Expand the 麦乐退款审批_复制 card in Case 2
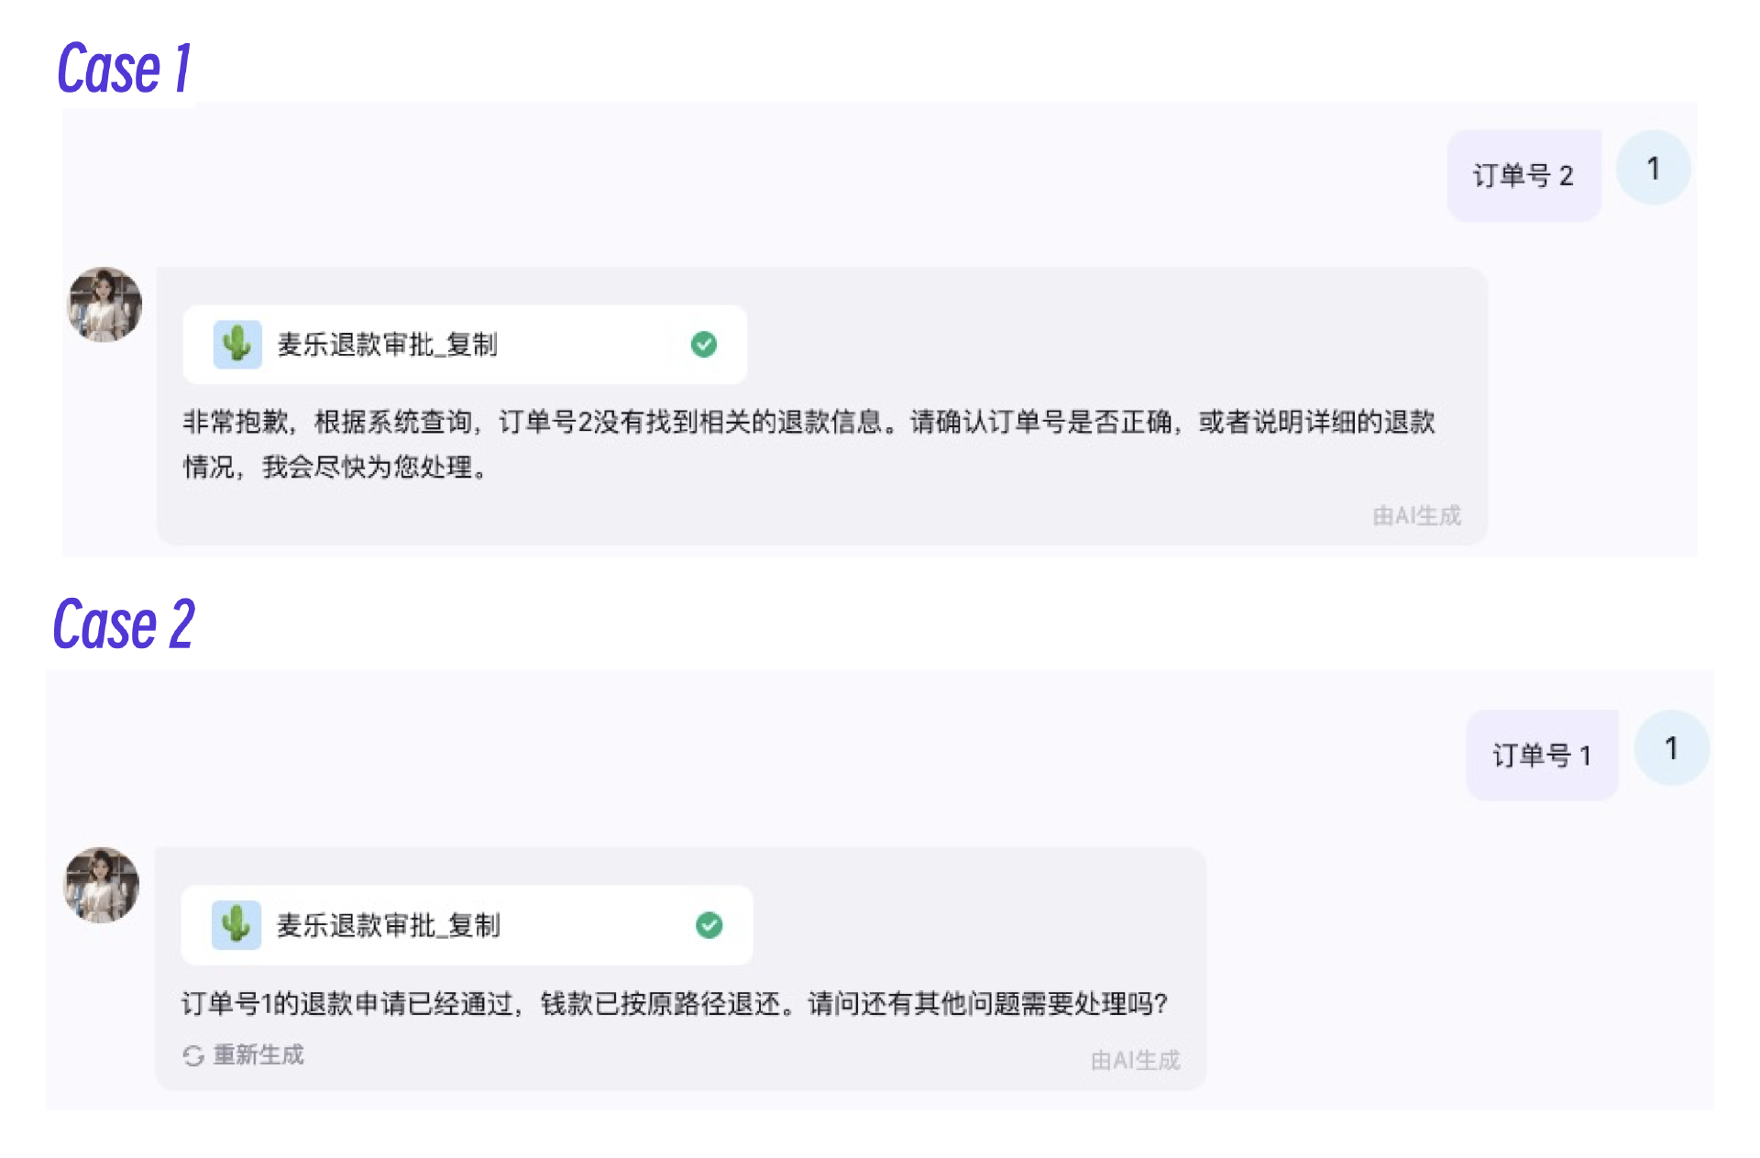The height and width of the screenshot is (1158, 1760). tap(467, 925)
